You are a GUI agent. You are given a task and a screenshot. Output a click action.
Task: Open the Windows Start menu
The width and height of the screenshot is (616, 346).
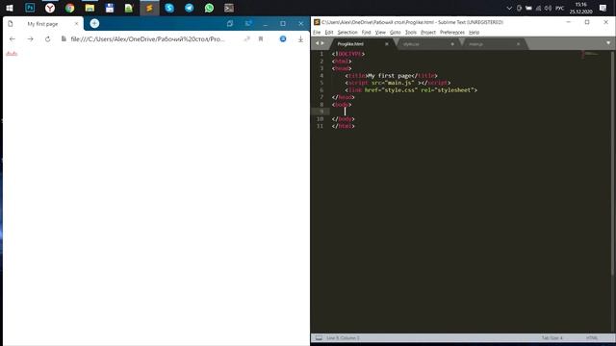[x=10, y=8]
